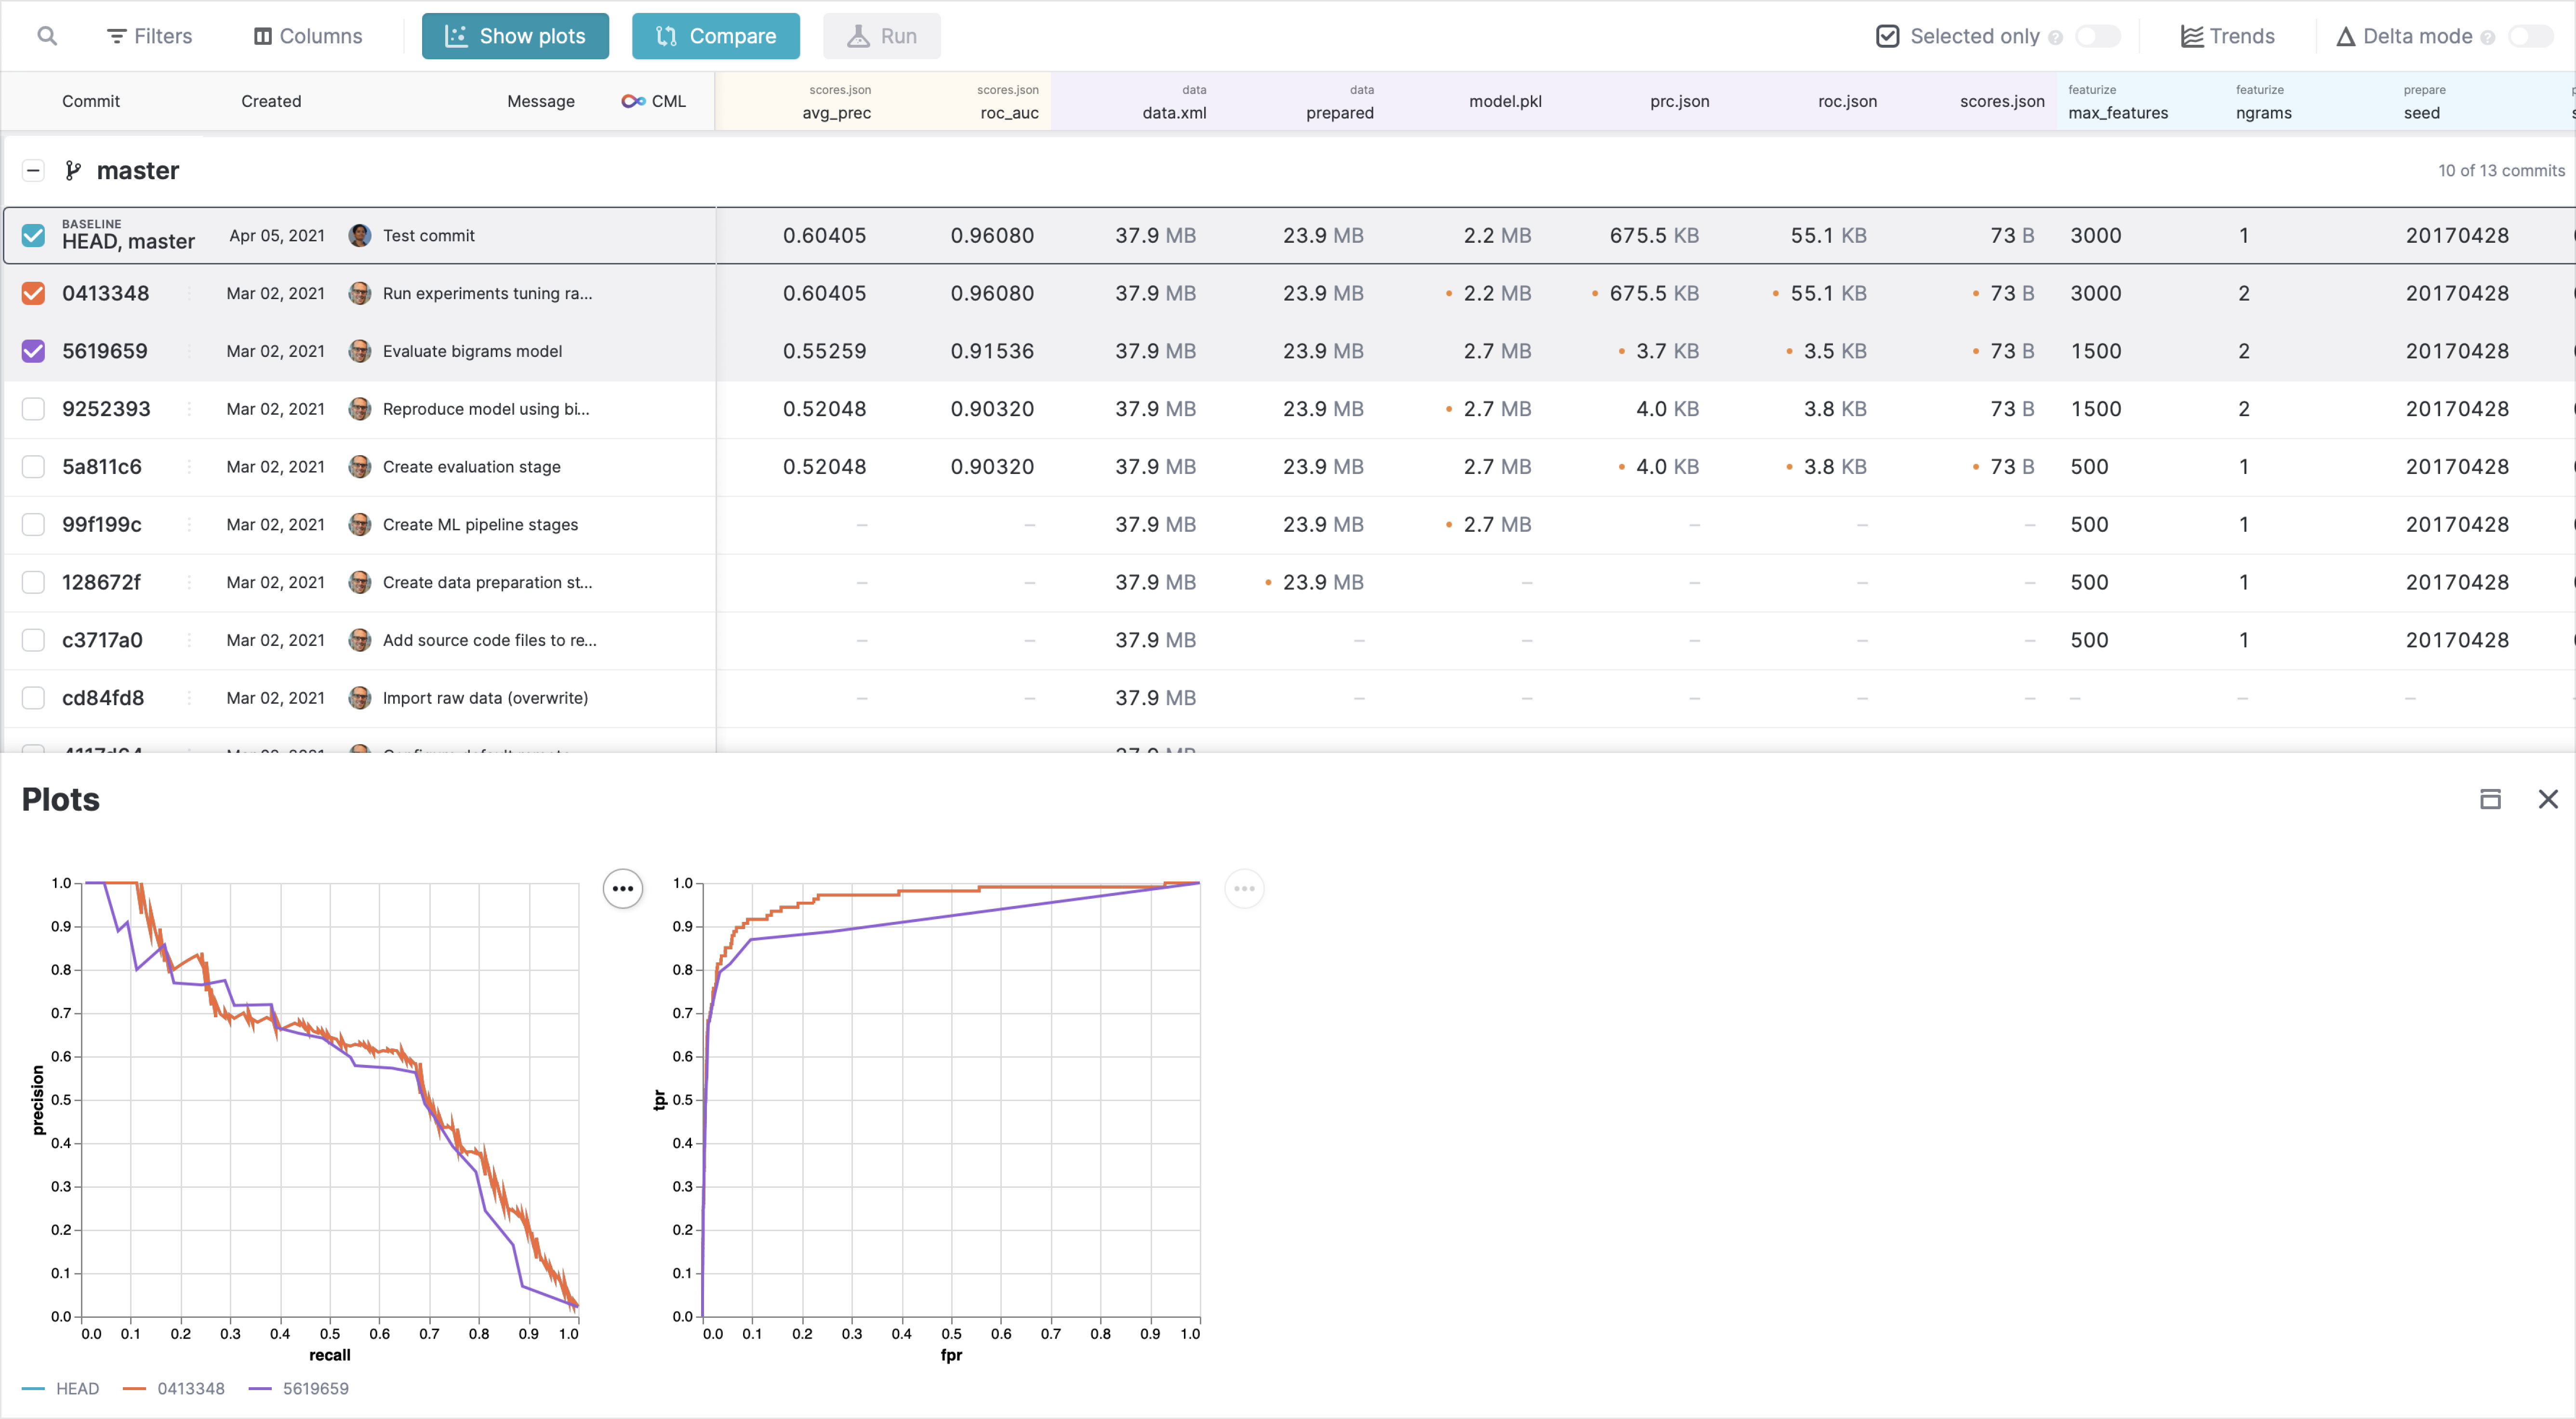2576x1419 pixels.
Task: Click the precision-recall curve plot
Action: 330,1099
